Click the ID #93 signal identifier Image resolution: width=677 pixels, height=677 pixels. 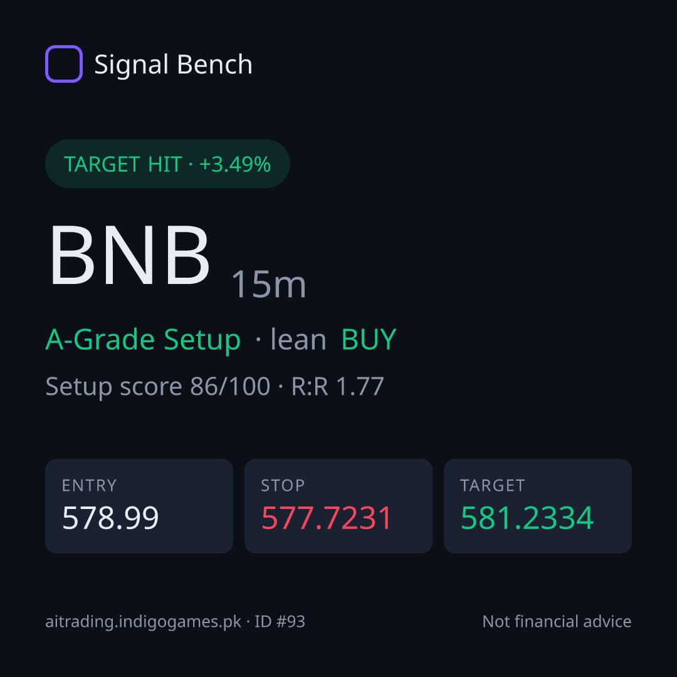pos(280,622)
